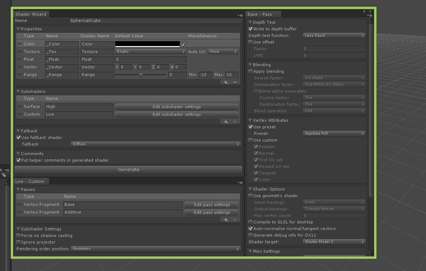Collapse the Properties section

pyautogui.click(x=18, y=29)
